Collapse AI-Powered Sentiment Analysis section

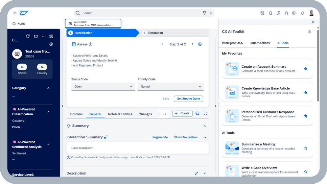click(x=48, y=145)
